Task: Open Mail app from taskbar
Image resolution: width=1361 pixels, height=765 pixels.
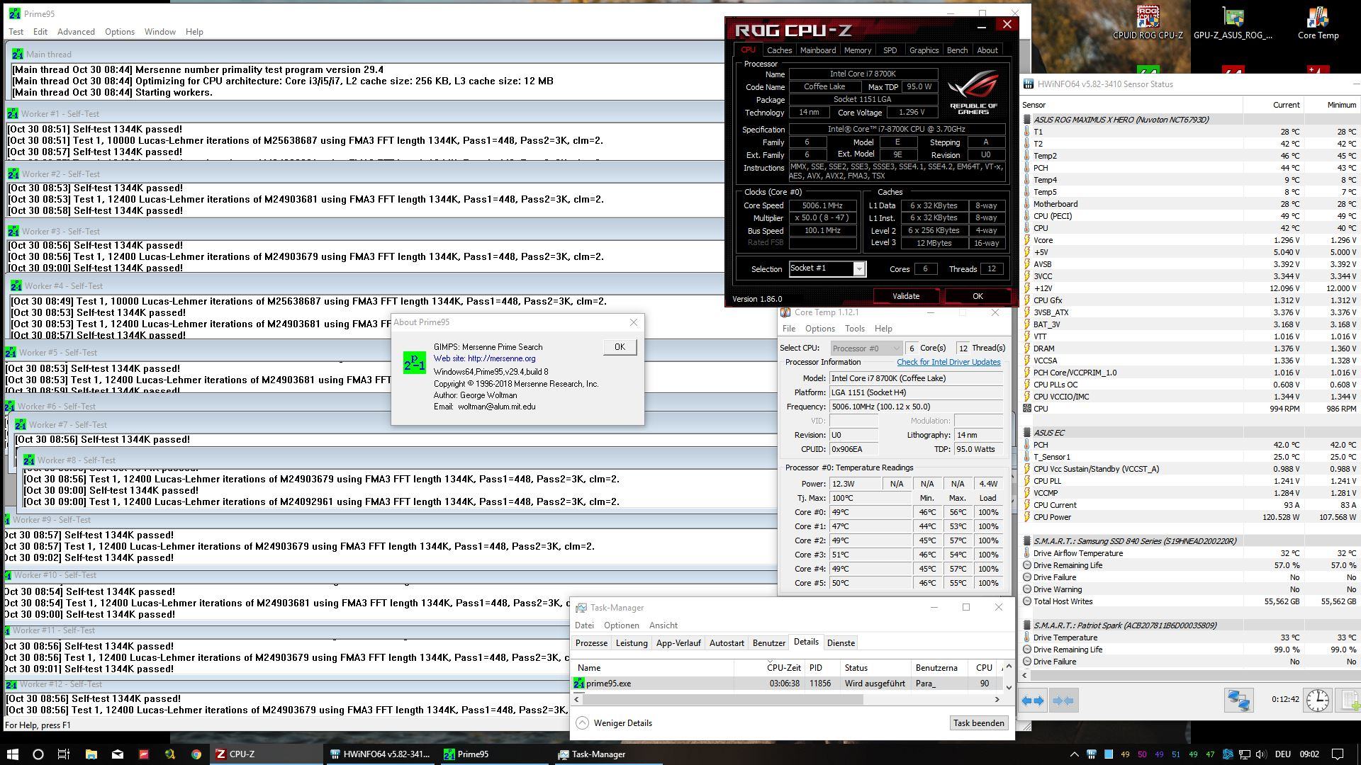Action: click(x=117, y=754)
